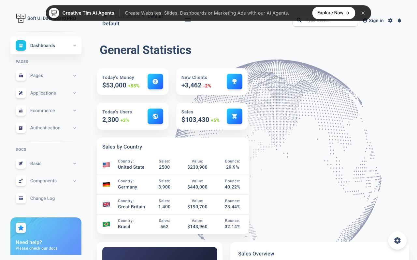Click the Change Log card icon
The width and height of the screenshot is (417, 260).
pos(21,198)
